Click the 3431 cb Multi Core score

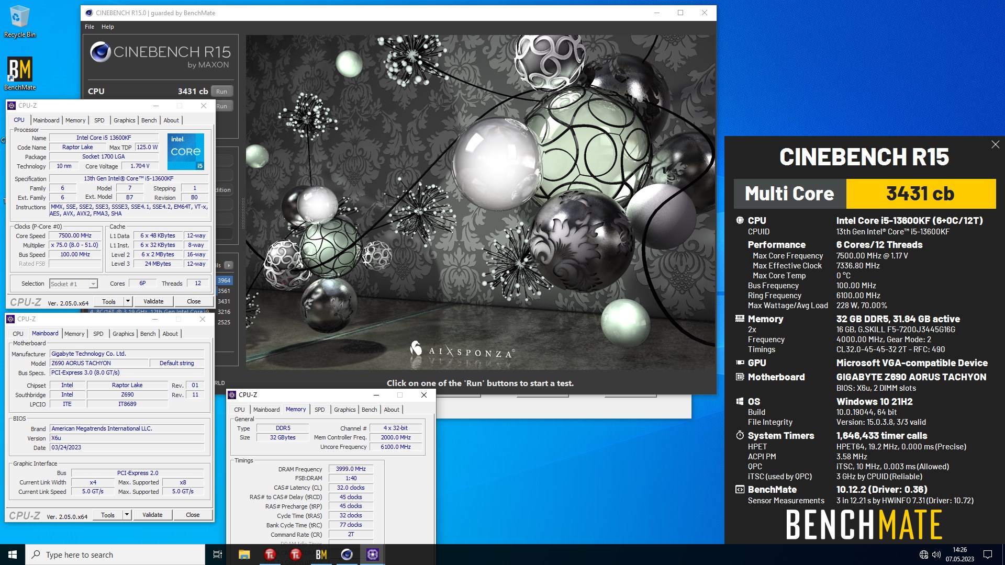(x=921, y=194)
